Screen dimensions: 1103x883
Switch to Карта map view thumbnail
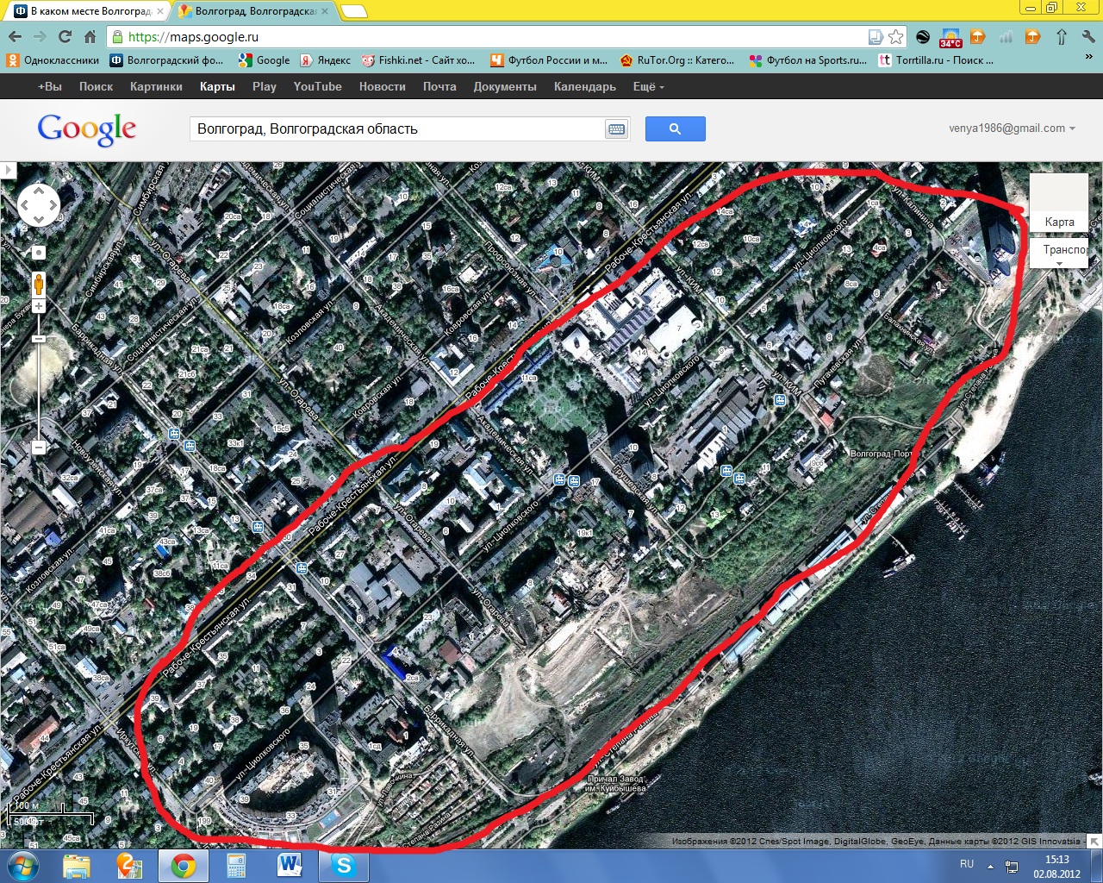point(1059,203)
